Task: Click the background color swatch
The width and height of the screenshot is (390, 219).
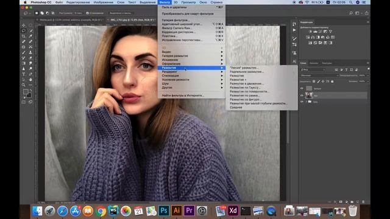Action: [29, 95]
